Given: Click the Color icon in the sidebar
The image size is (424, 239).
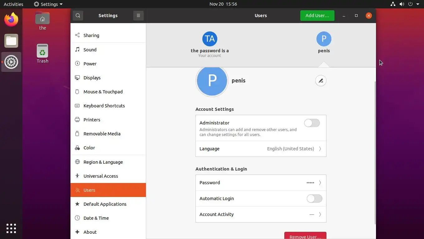Looking at the screenshot, I should 77,148.
